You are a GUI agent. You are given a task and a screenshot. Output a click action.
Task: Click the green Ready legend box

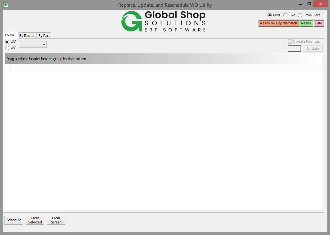pos(306,23)
